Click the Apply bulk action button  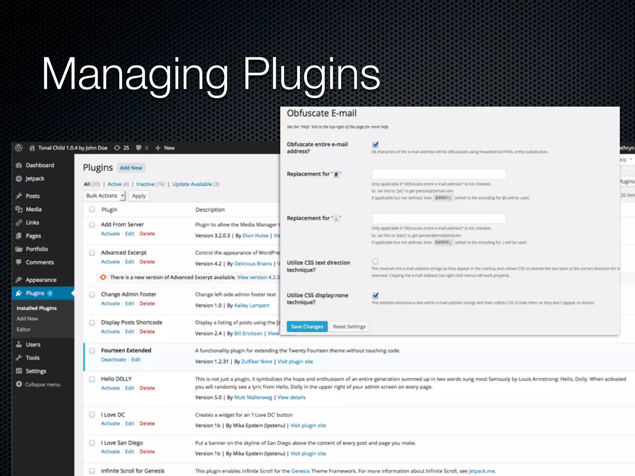click(139, 196)
